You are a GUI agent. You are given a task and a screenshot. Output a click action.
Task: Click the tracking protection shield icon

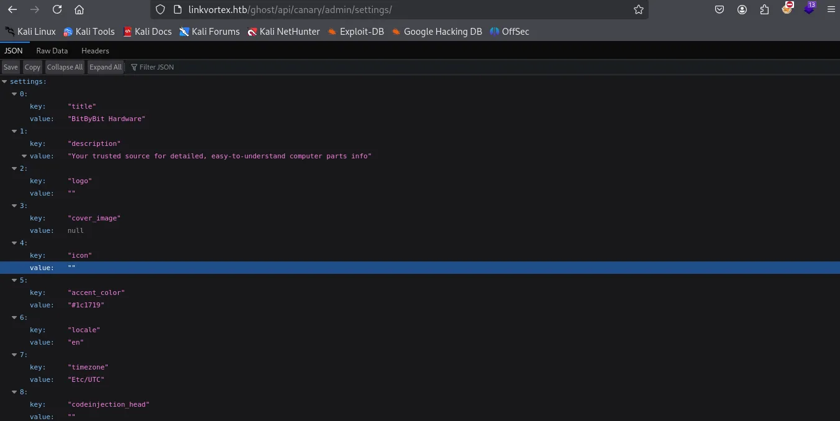pos(160,9)
